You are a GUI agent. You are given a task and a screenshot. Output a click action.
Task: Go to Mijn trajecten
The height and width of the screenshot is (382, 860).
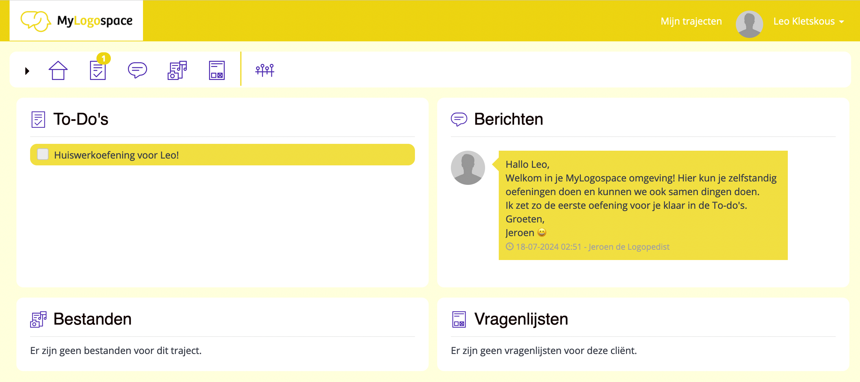[691, 21]
